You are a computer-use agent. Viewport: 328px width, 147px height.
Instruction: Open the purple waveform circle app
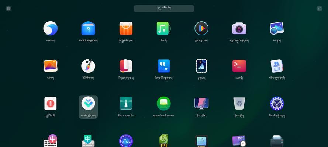coord(126,141)
